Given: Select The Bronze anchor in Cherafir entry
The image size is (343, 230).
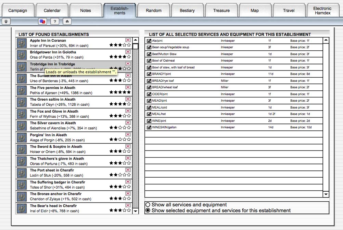Looking at the screenshot, I should tap(74, 196).
